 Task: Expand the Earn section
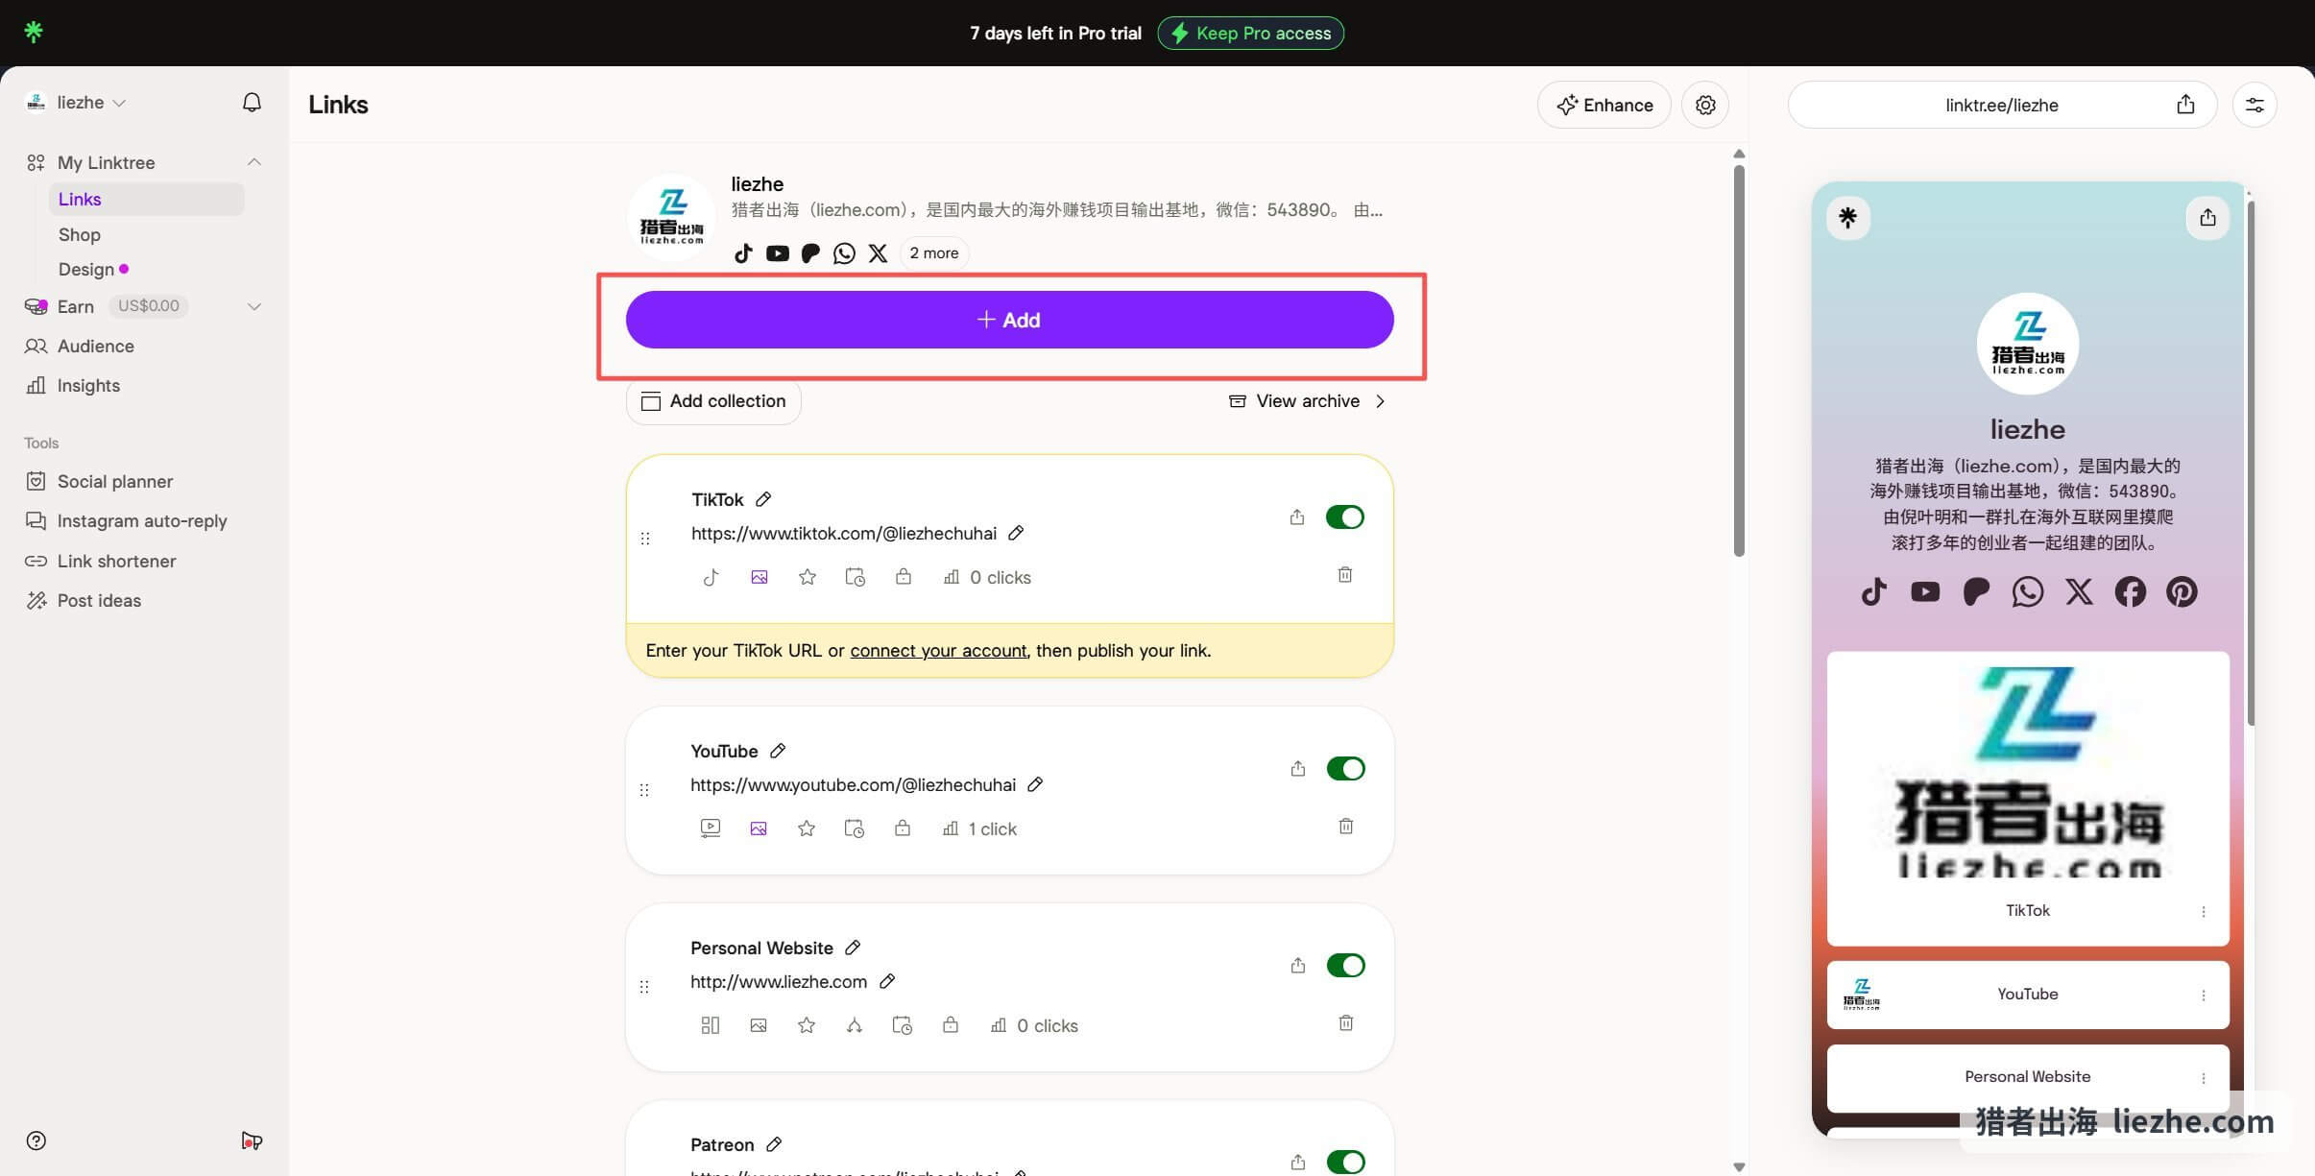coord(254,306)
